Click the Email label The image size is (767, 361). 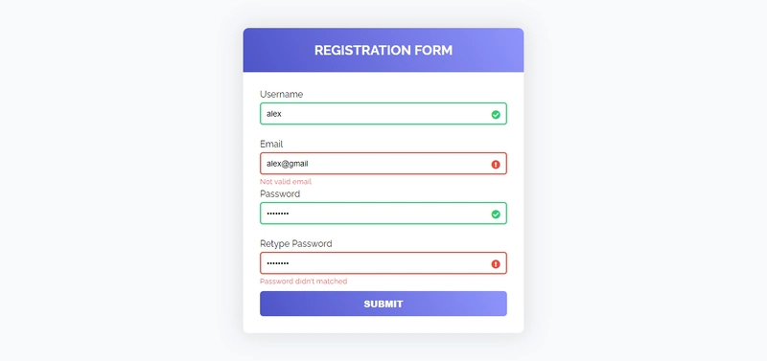tap(271, 144)
